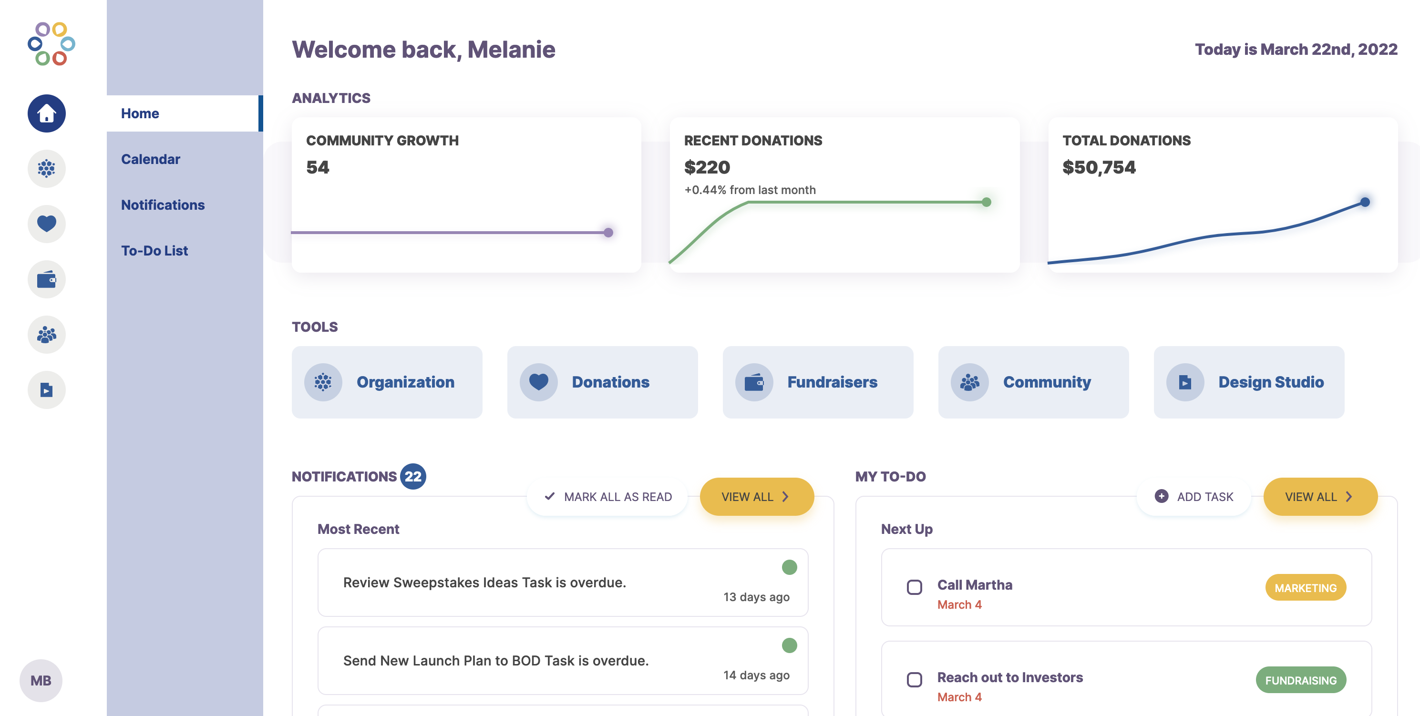
Task: Open the wallet Fundraisers sidebar icon
Action: (x=46, y=279)
